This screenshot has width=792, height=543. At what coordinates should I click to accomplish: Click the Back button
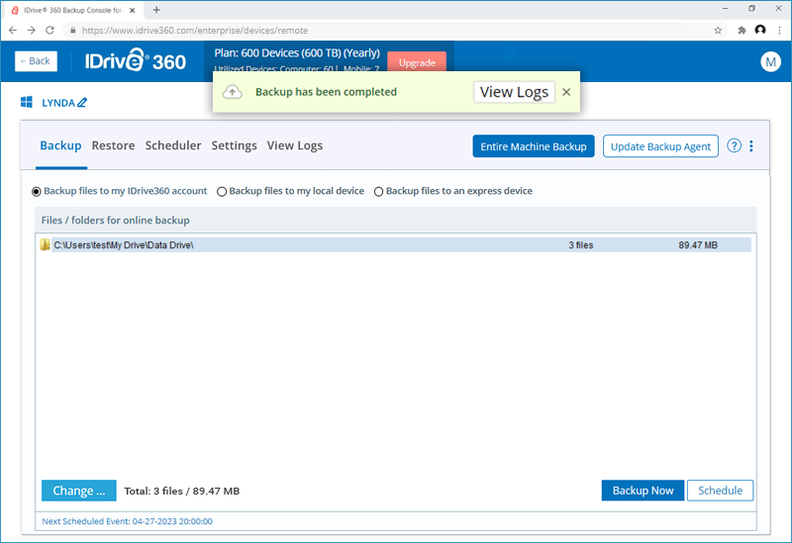[x=36, y=61]
